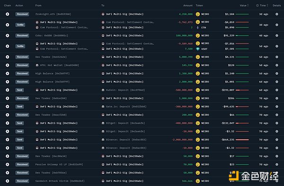The height and width of the screenshot is (186, 284).
Task: Click the -$132,847 value cell
Action: (x=228, y=123)
